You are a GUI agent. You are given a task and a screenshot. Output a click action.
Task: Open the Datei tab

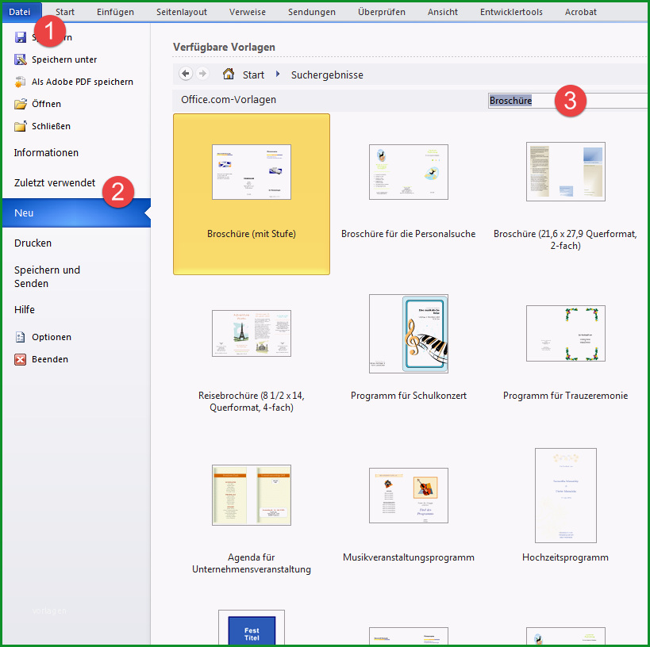point(20,12)
